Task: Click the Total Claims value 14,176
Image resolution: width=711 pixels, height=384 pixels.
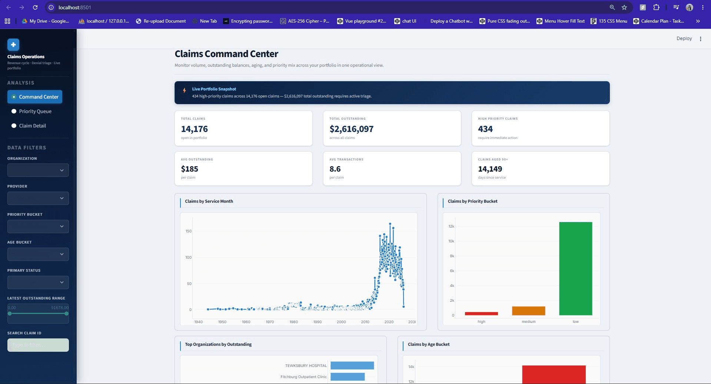Action: [195, 129]
